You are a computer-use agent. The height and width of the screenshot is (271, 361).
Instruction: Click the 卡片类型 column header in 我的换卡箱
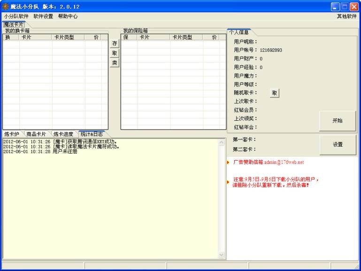click(x=68, y=37)
